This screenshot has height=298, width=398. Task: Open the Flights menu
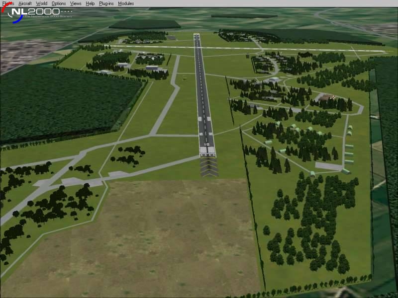tap(8, 3)
